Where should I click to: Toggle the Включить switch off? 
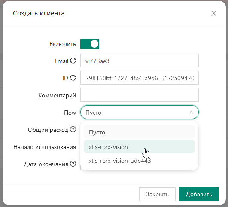[90, 44]
